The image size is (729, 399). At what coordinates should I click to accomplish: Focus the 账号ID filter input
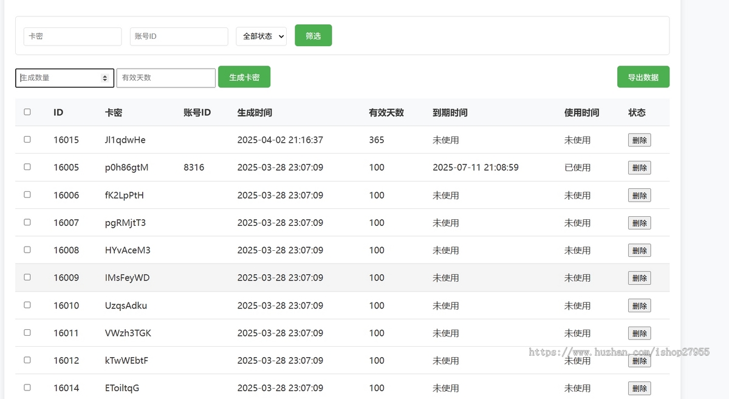(179, 36)
